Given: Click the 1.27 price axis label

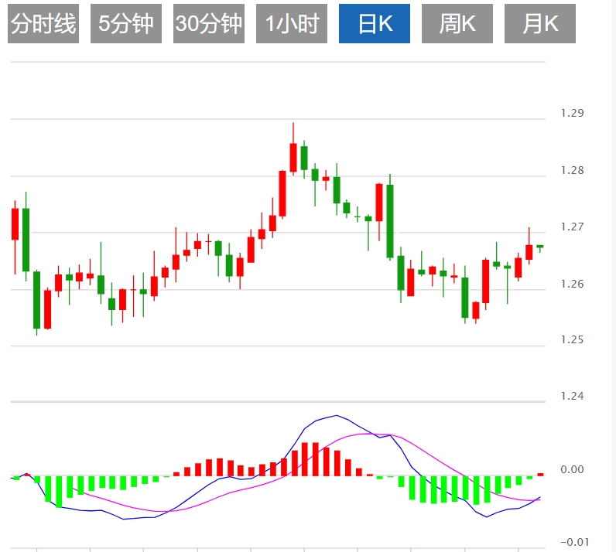Looking at the screenshot, I should (x=573, y=227).
